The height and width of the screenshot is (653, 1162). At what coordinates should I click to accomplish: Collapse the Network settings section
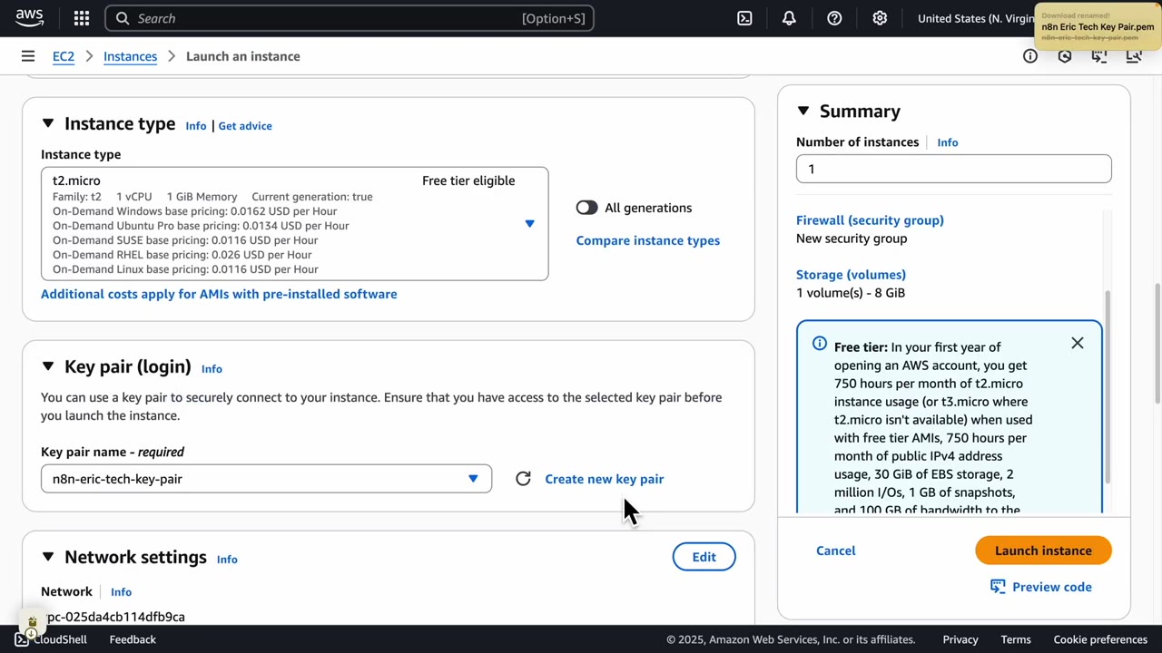[48, 557]
